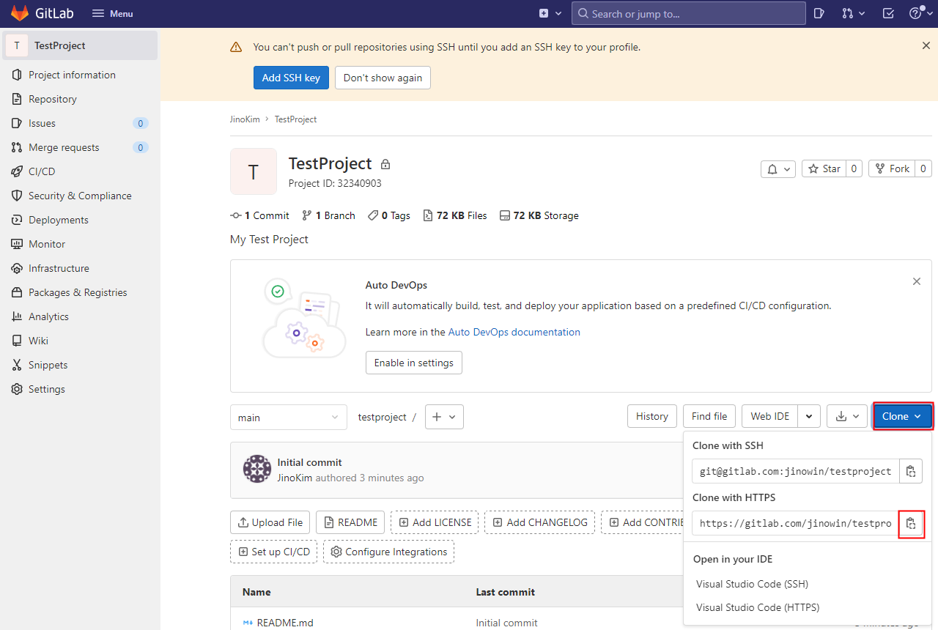Click the Don't show again button

(x=383, y=78)
